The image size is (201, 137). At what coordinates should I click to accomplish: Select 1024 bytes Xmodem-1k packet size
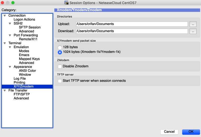pyautogui.click(x=60, y=52)
